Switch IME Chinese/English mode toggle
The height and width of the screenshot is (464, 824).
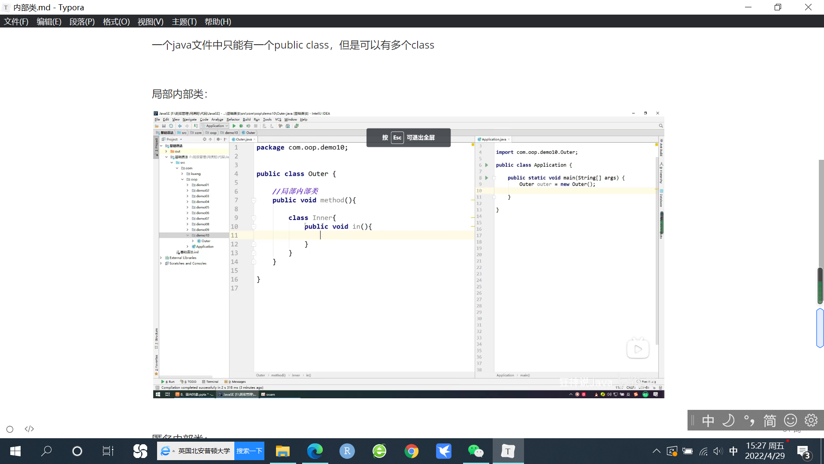(708, 420)
